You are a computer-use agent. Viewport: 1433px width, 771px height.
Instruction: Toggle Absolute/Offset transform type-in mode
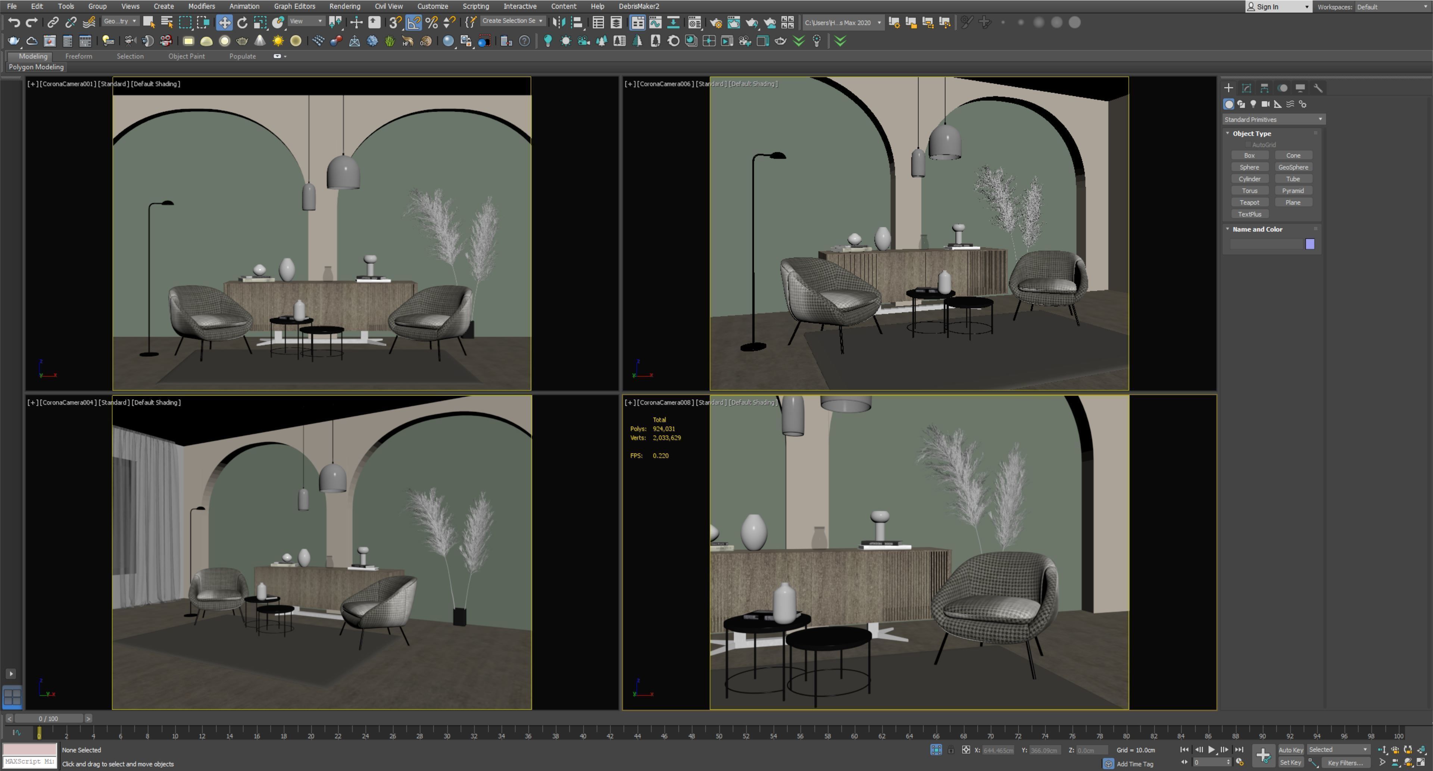(966, 750)
